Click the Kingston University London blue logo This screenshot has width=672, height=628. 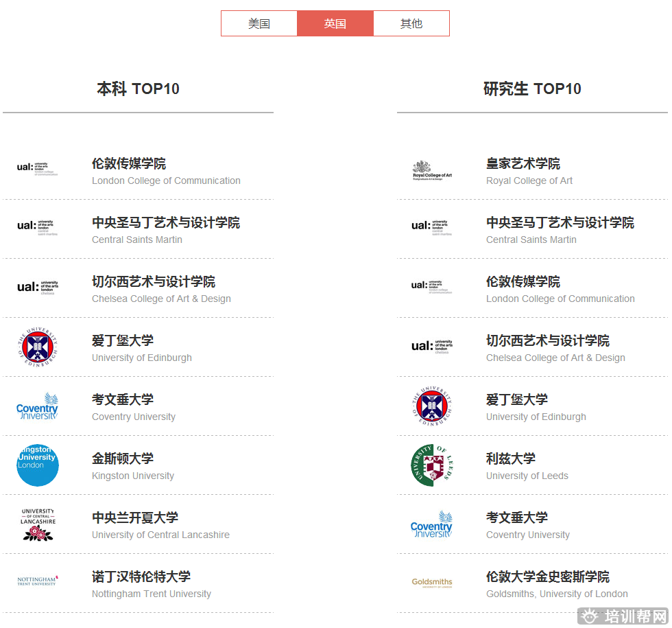coord(38,465)
